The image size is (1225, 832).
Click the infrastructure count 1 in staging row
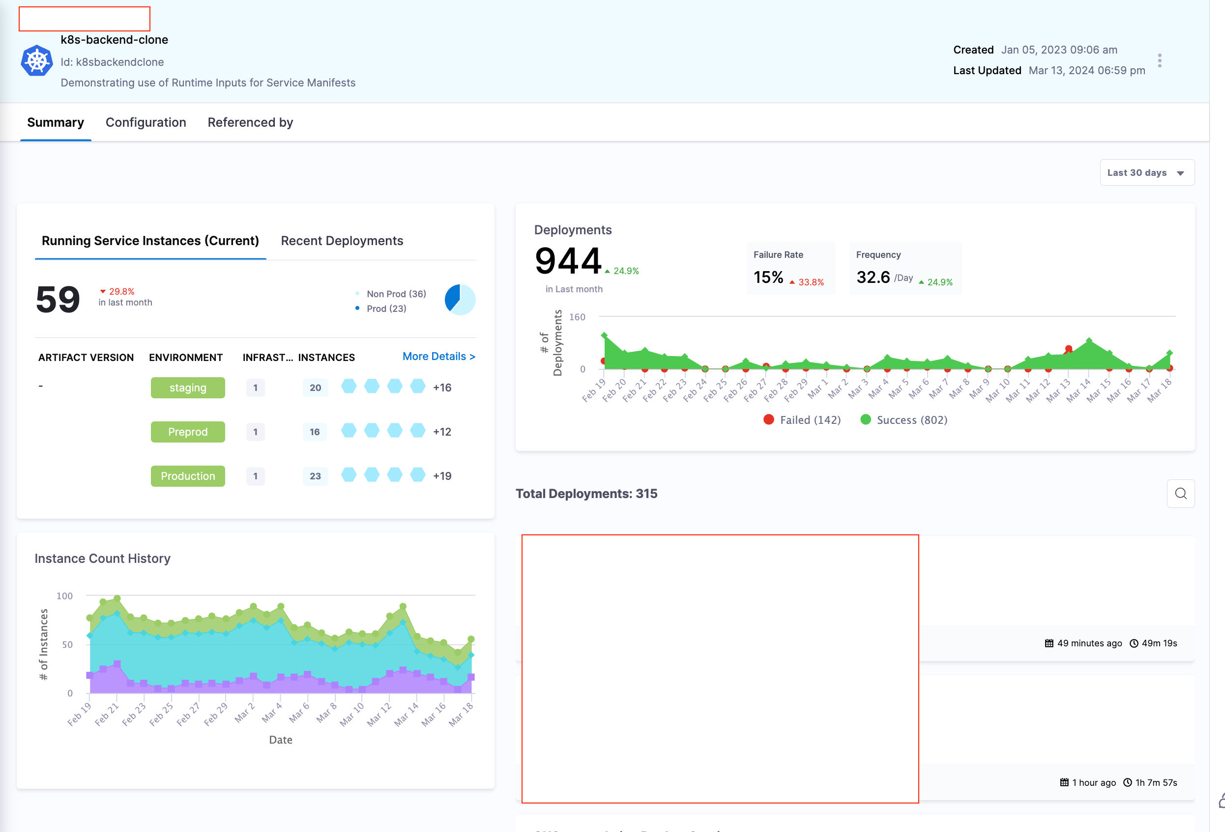coord(255,388)
